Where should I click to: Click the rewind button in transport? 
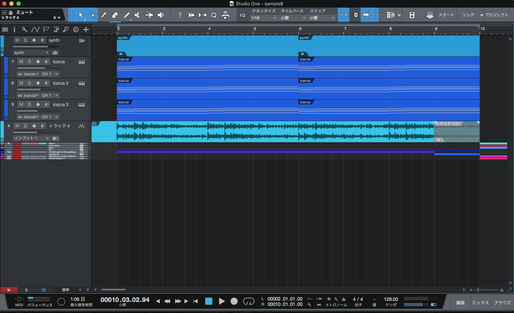(x=167, y=301)
